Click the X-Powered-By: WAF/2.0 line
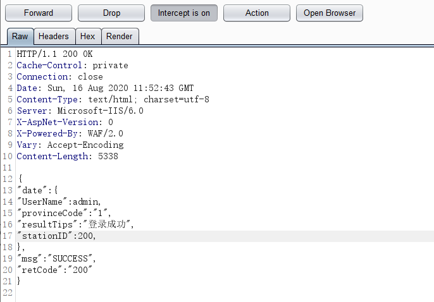 click(70, 133)
